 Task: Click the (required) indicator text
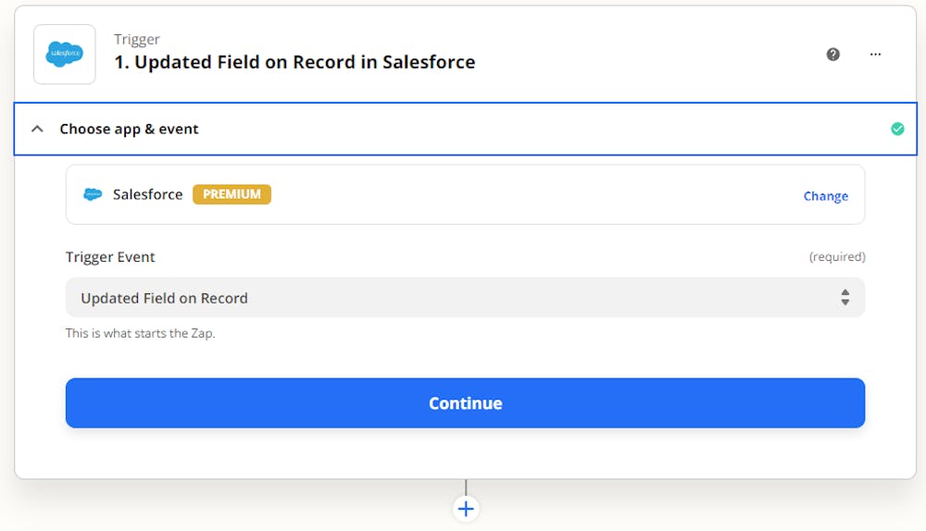[836, 257]
